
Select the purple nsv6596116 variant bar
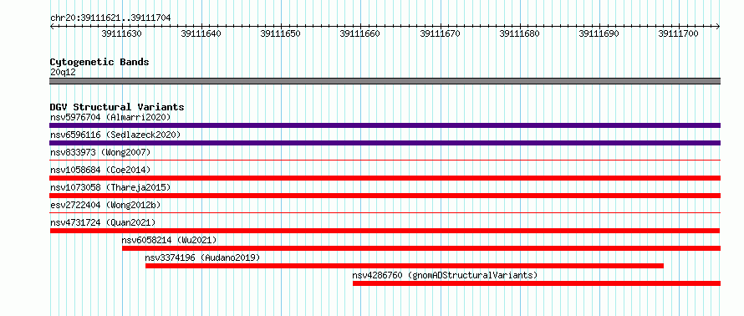click(385, 143)
